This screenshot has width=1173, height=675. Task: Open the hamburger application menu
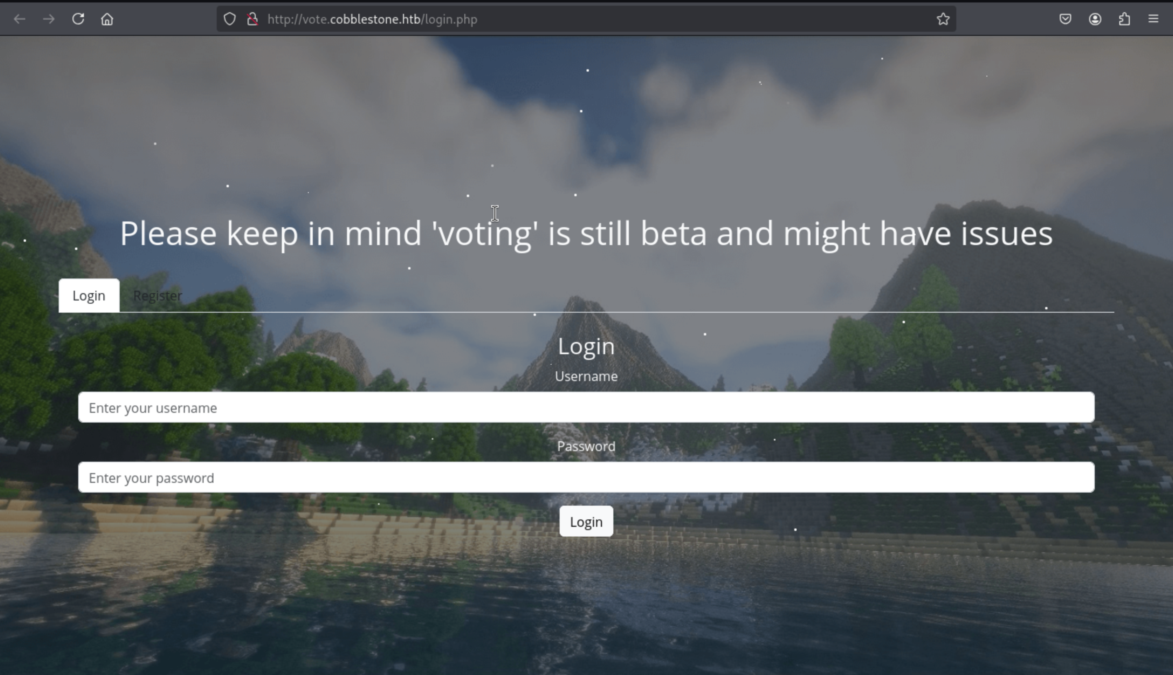1153,19
